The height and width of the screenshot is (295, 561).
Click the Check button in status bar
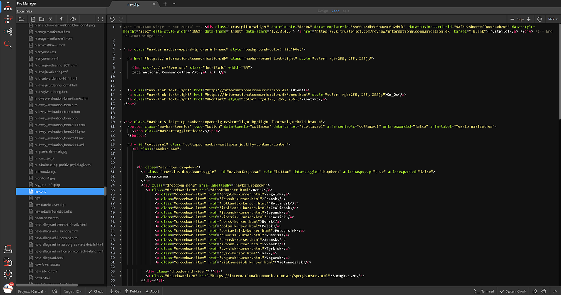click(x=96, y=291)
